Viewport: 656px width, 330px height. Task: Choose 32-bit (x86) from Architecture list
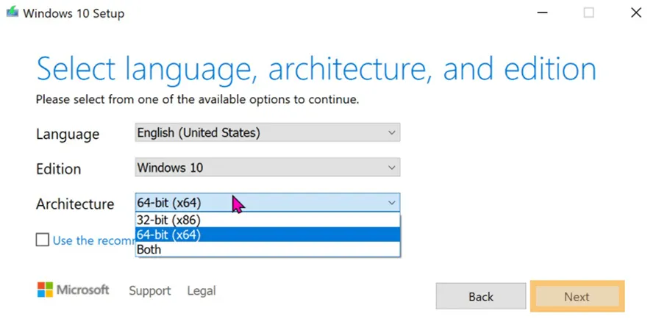268,220
